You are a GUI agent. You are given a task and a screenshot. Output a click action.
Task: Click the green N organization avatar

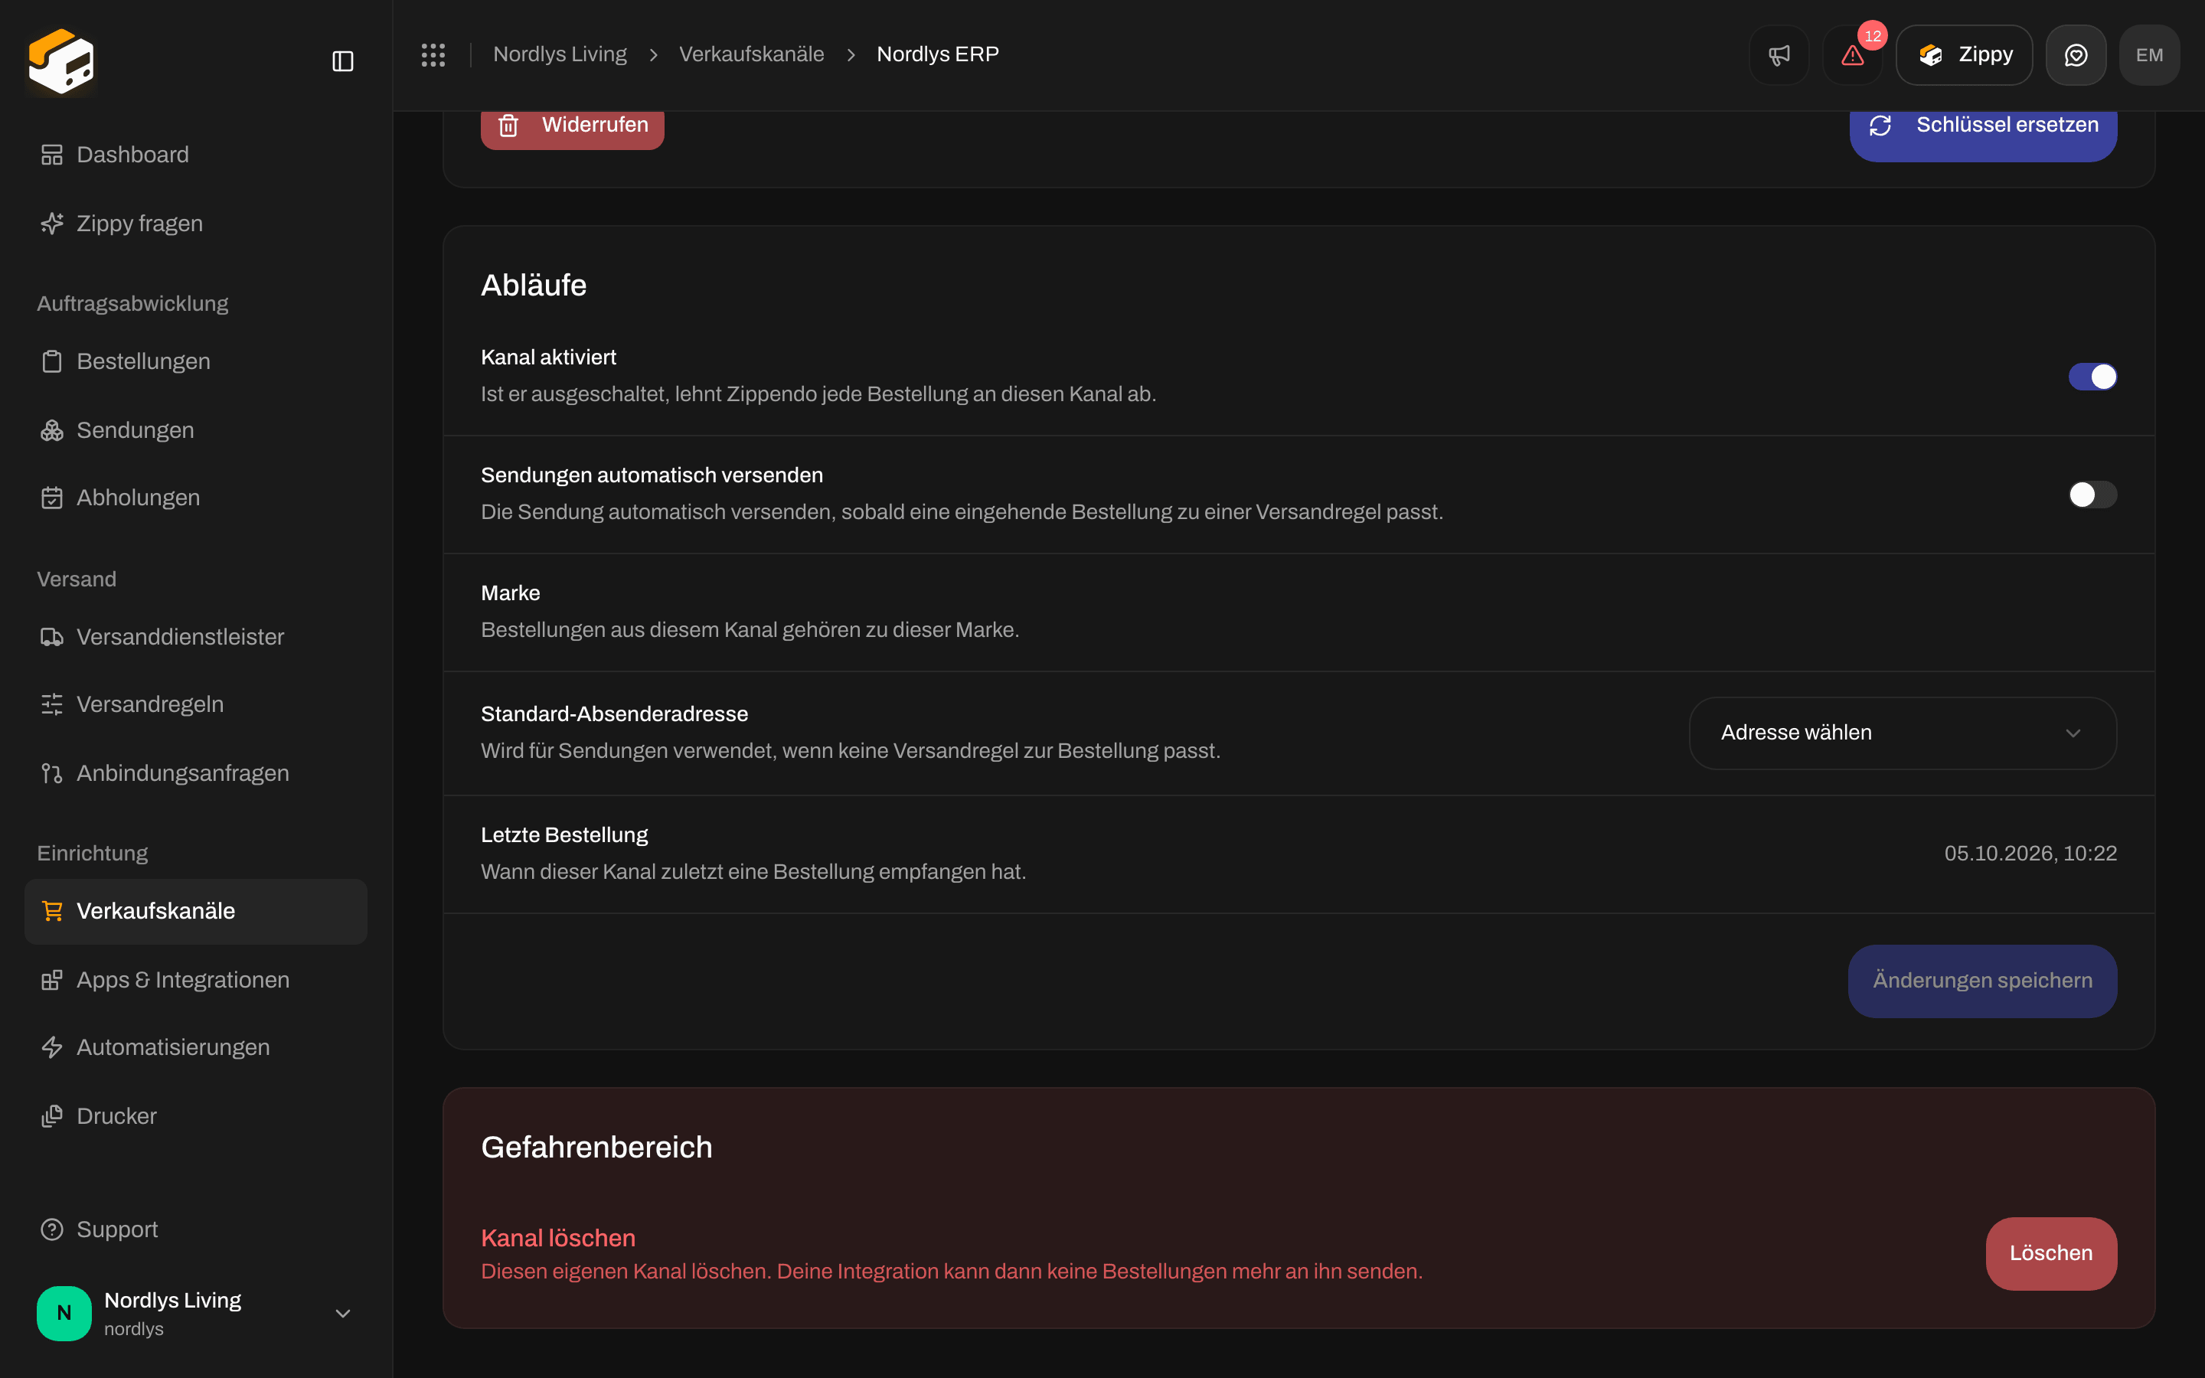coord(64,1312)
